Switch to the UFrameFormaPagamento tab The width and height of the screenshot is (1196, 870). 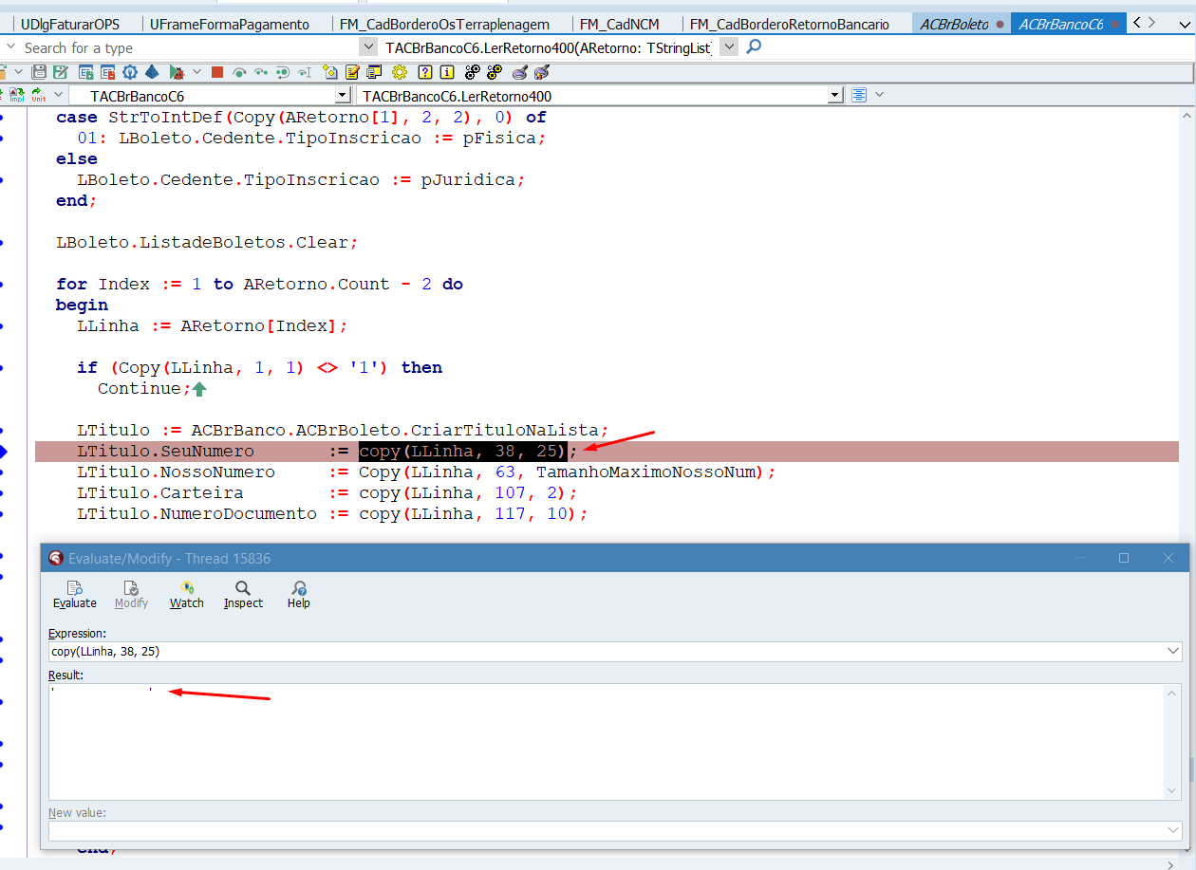(230, 24)
